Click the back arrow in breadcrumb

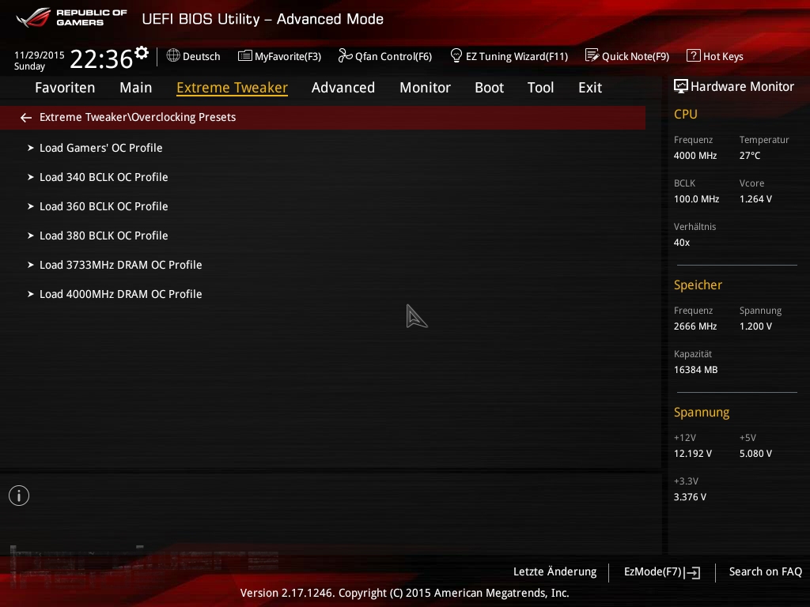click(x=26, y=118)
